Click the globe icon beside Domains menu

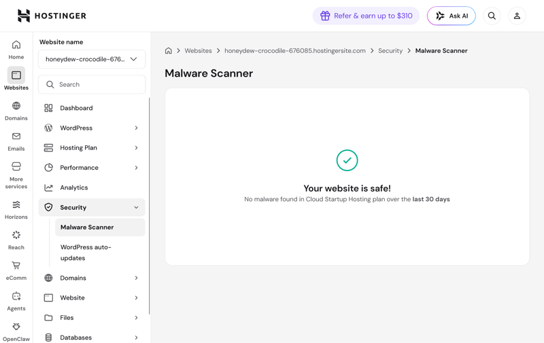pos(48,278)
